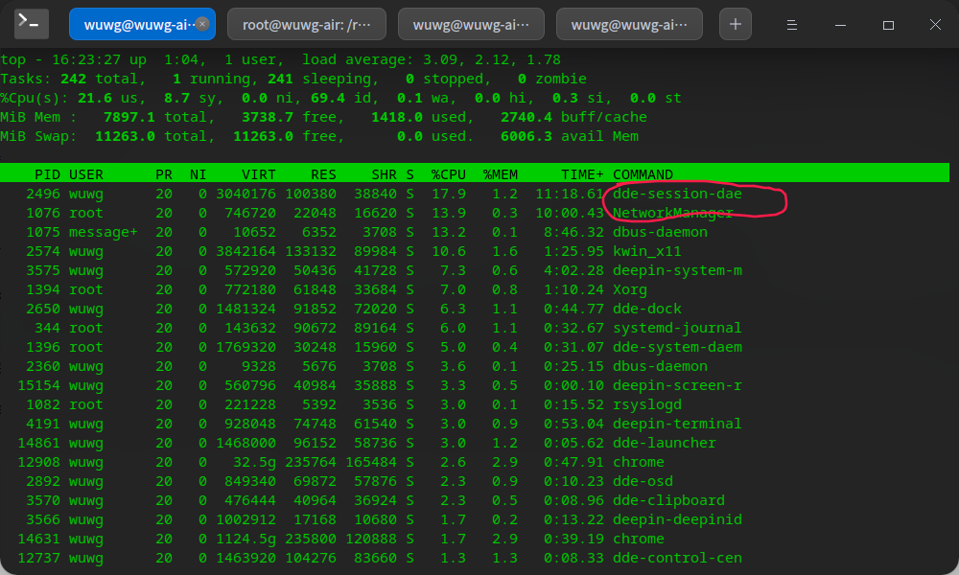Screen dimensions: 959x575
Task: Select the deepin-screen-r process name
Action: (x=677, y=385)
